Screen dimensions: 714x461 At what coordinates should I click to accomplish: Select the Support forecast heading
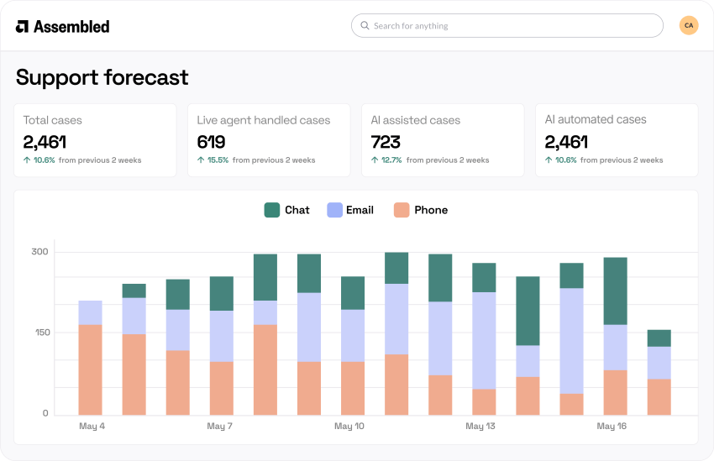102,78
